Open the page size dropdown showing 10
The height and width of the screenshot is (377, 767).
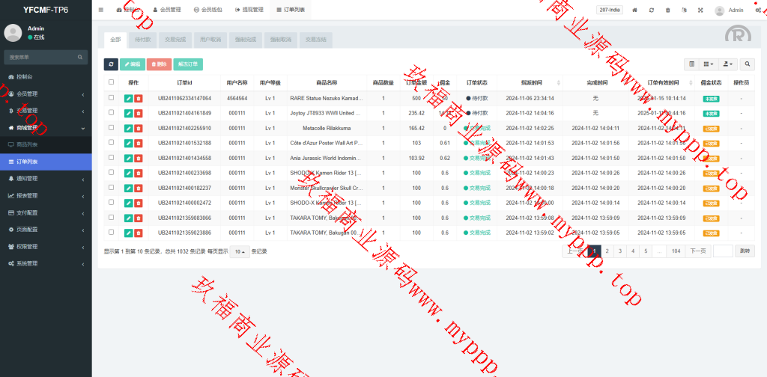pyautogui.click(x=240, y=251)
